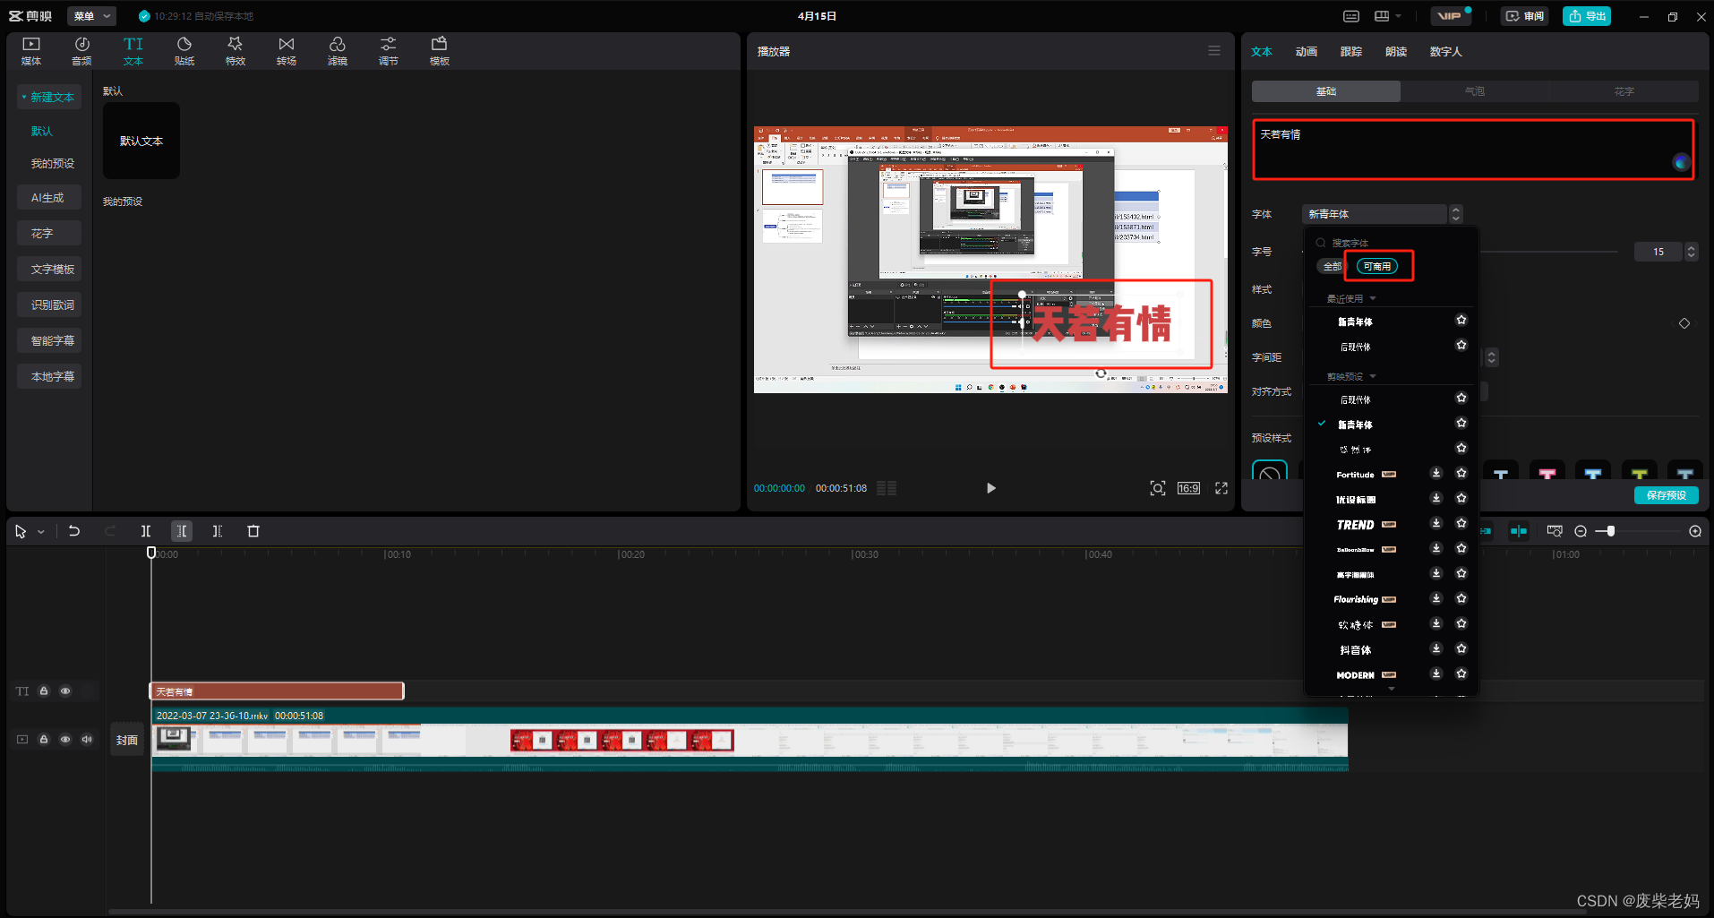Zoom in the timeline
Screen dimensions: 1714x918
tap(1695, 531)
